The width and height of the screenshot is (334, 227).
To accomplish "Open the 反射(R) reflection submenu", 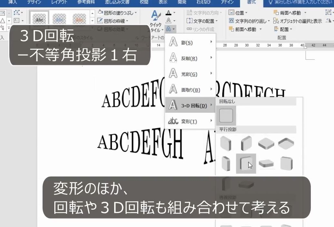I will tap(190, 58).
